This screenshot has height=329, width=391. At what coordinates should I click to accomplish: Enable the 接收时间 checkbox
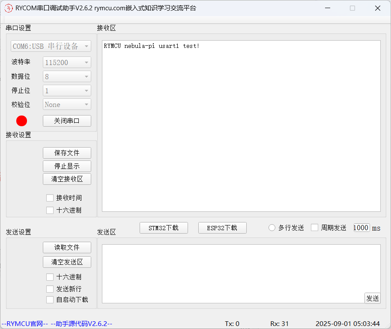[x=50, y=198]
